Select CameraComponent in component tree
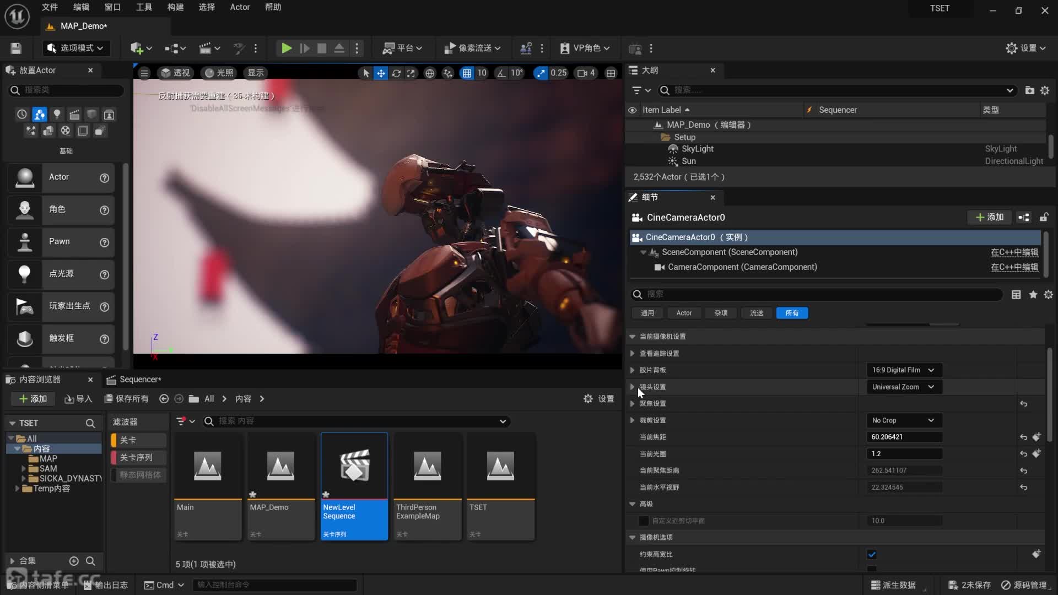 coord(742,267)
